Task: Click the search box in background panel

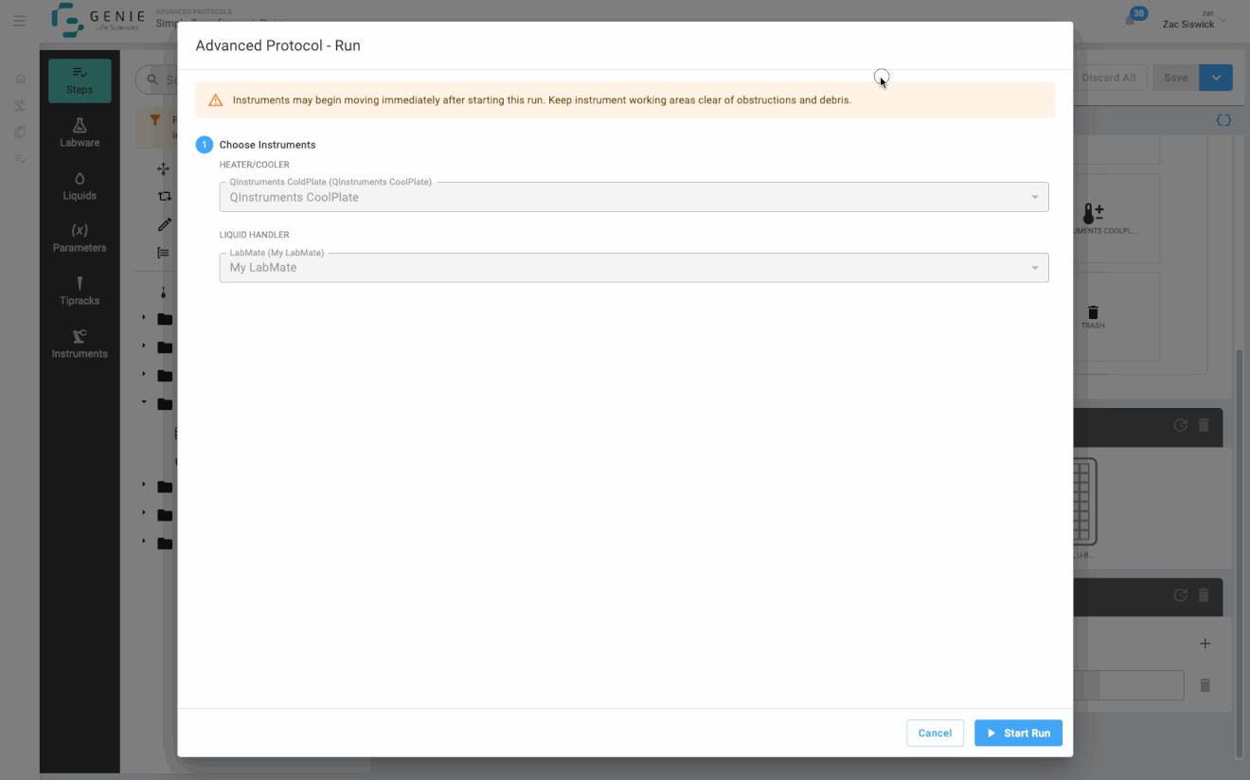Action: [x=157, y=80]
